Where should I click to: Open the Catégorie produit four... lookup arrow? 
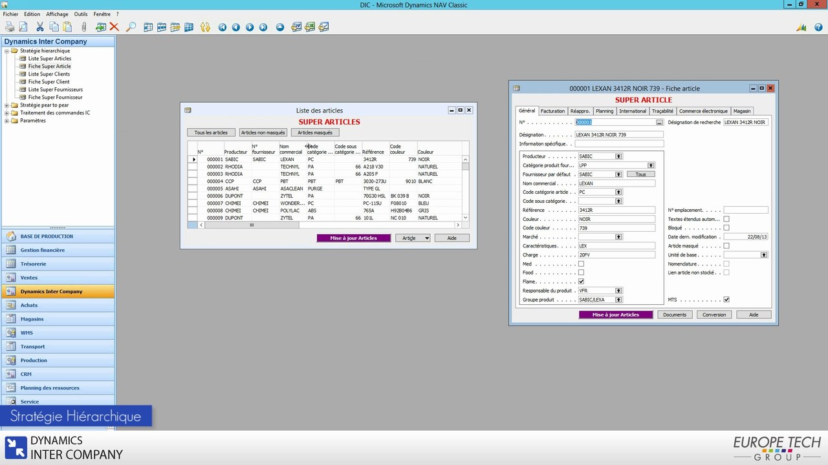[x=651, y=165]
